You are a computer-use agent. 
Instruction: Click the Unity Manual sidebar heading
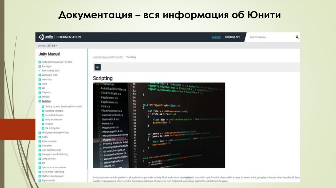[x=49, y=54]
